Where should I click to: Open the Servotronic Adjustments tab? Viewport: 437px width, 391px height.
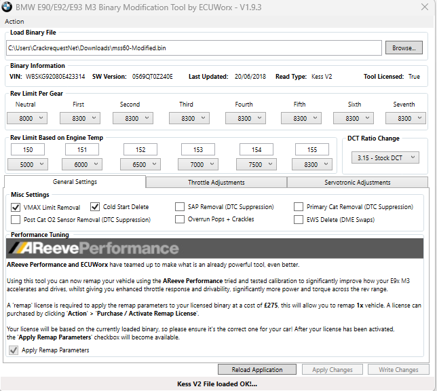coord(357,182)
